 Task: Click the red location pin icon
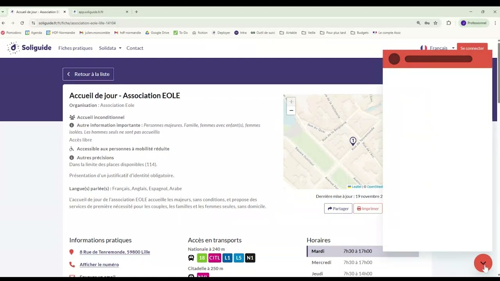click(71, 252)
